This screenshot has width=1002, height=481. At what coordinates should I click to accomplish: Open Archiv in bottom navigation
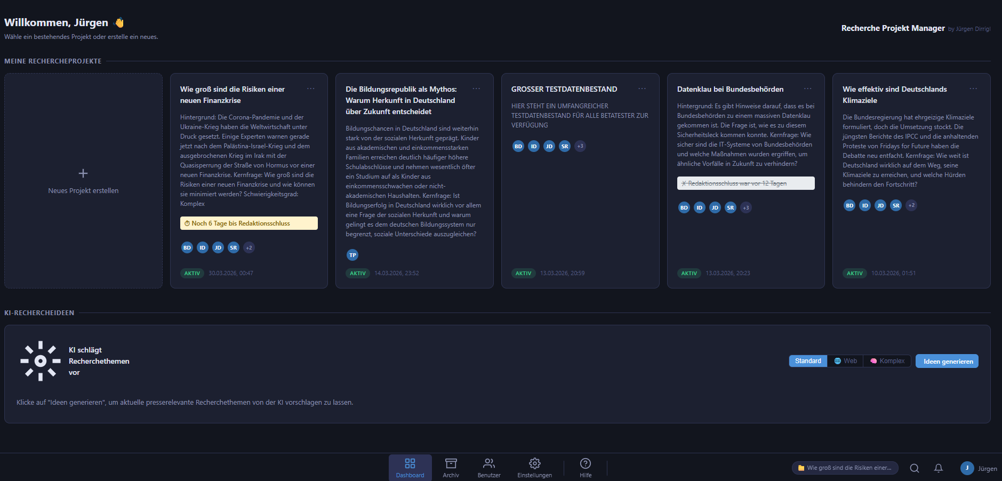[x=451, y=468]
